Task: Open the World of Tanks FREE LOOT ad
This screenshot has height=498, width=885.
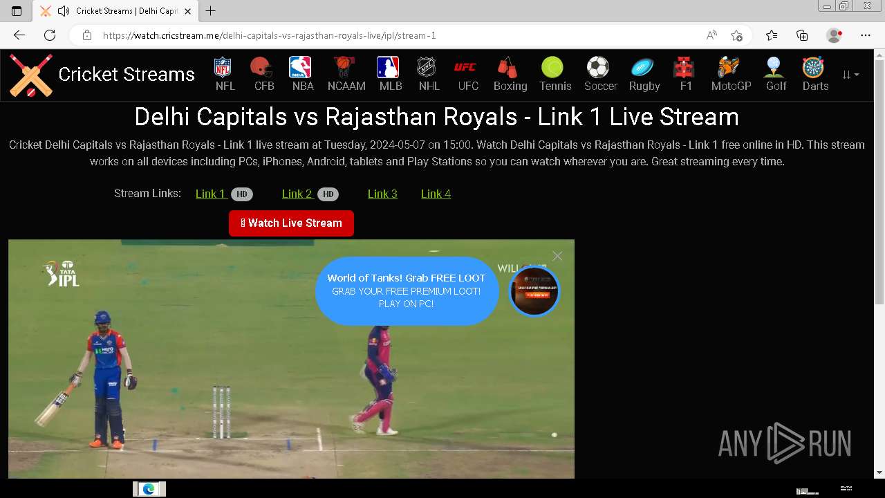Action: tap(407, 290)
